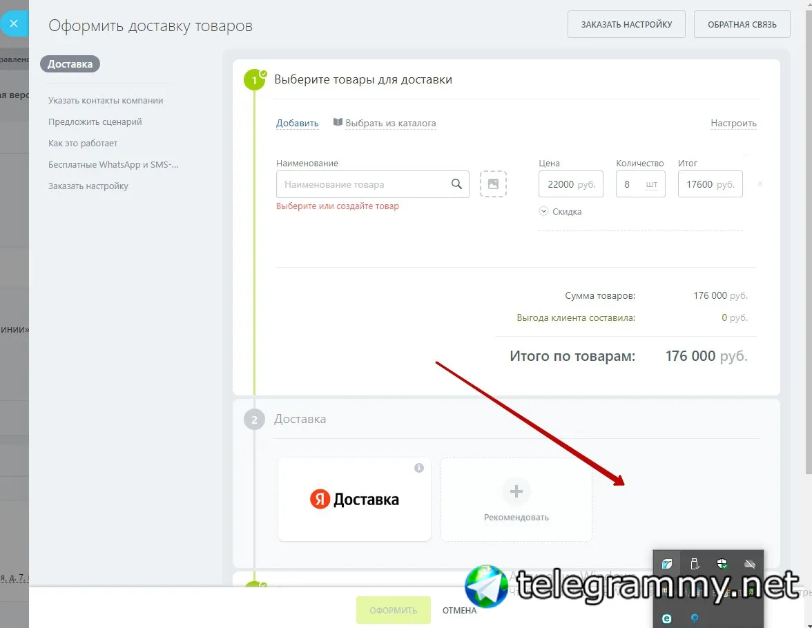Click the Итог total field
This screenshot has height=628, width=812.
710,184
